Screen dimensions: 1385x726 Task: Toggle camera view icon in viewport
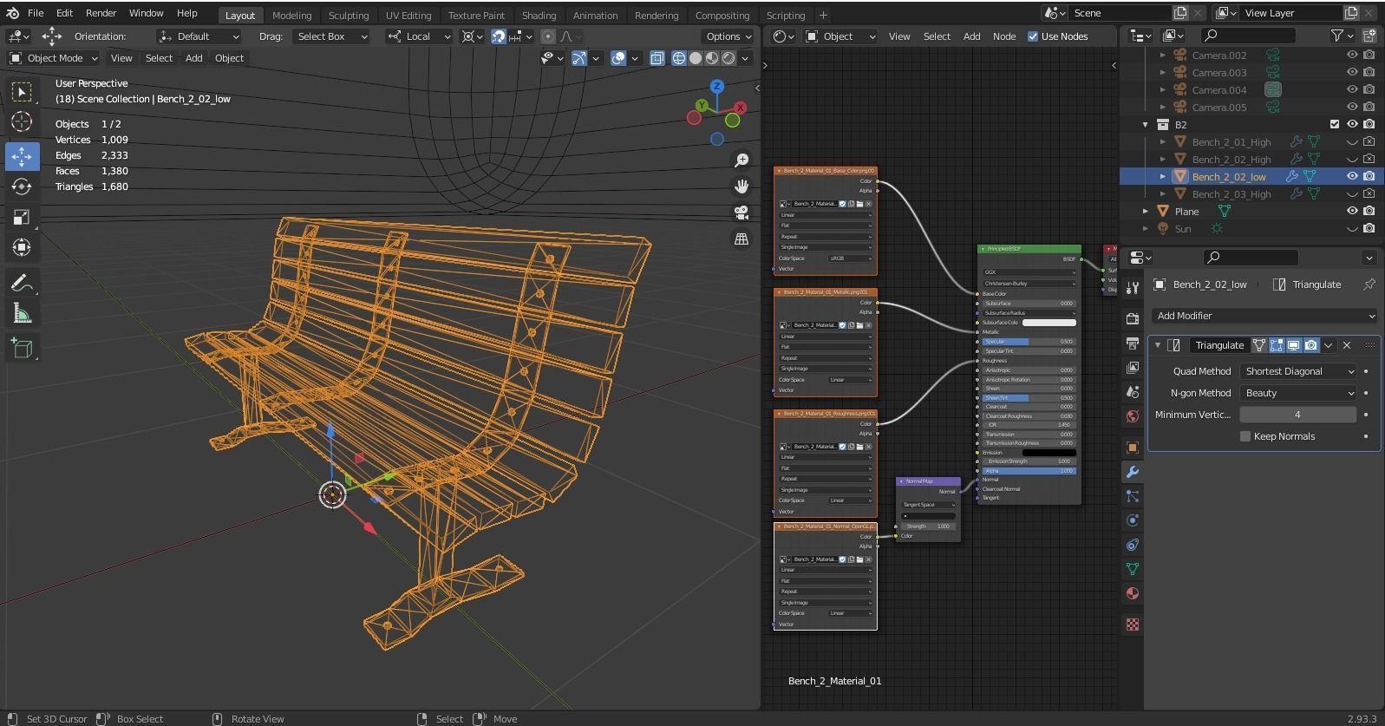pyautogui.click(x=741, y=213)
